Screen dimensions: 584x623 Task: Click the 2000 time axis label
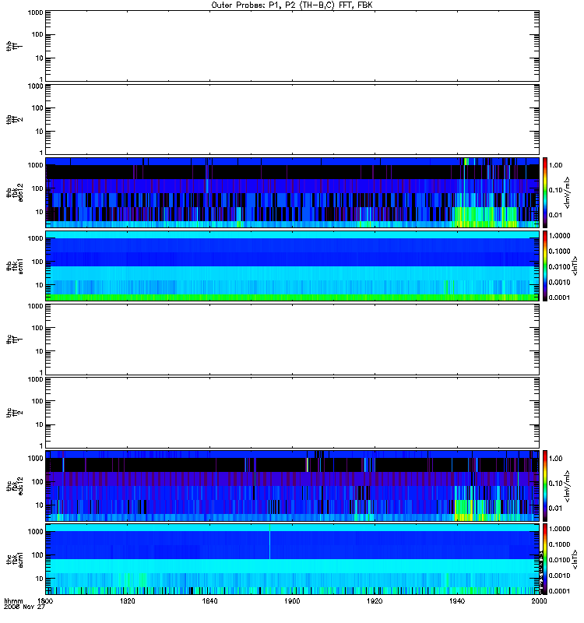click(539, 600)
